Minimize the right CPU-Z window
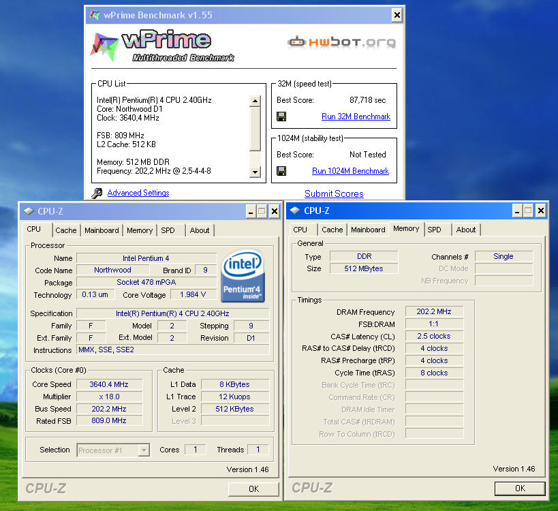 click(517, 211)
